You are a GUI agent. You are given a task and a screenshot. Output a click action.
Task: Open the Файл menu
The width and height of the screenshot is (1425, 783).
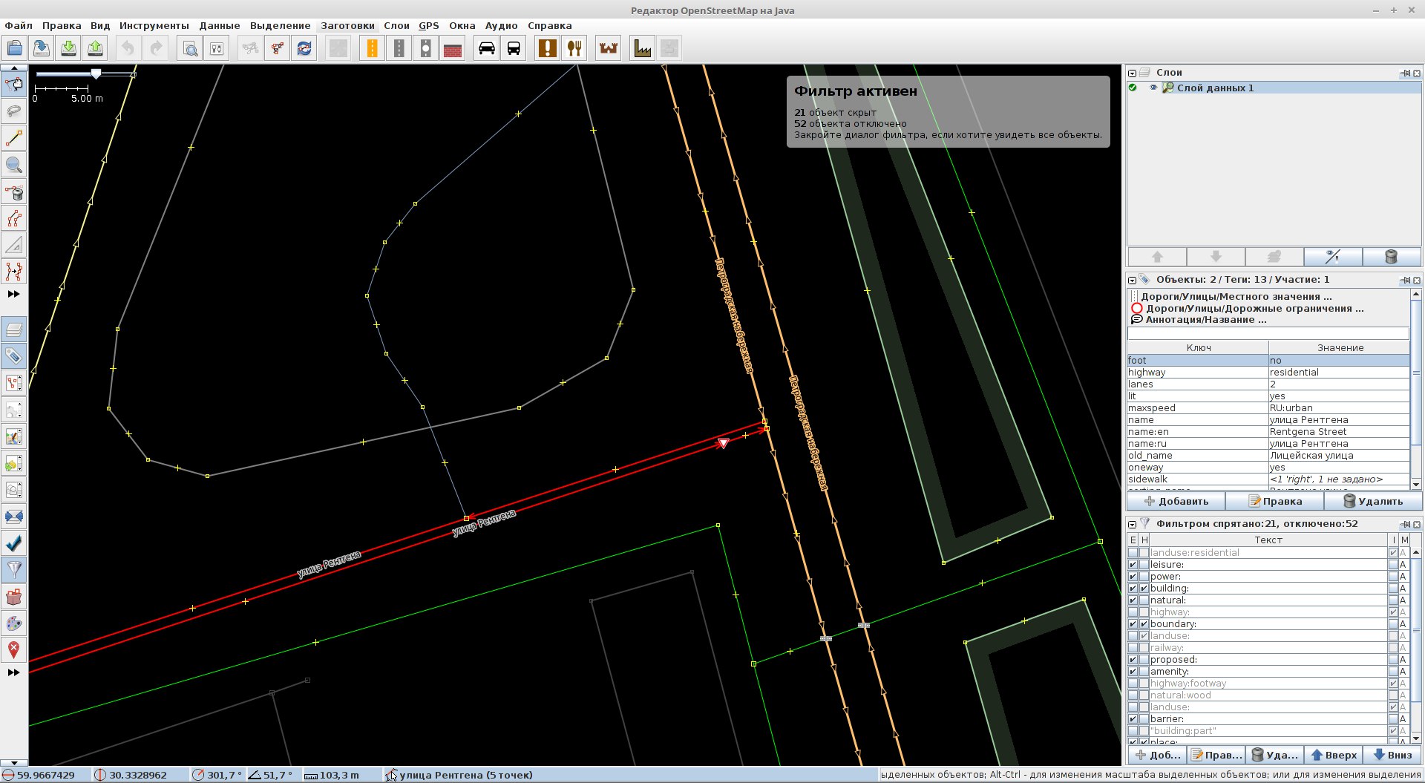tap(19, 25)
